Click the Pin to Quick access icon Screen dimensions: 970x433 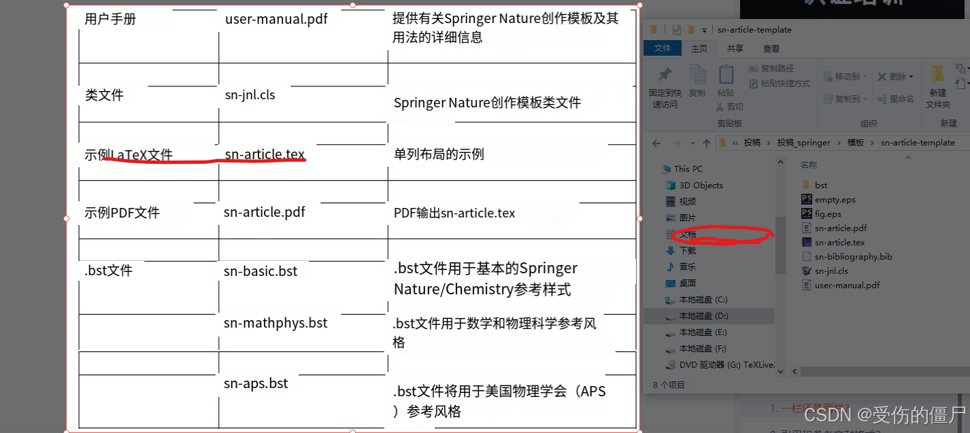click(x=665, y=74)
